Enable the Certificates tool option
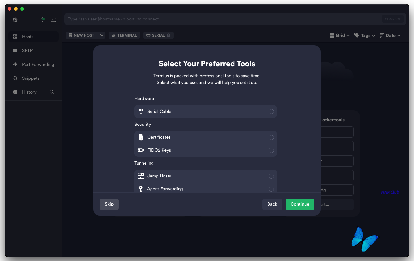The image size is (414, 261). click(x=206, y=137)
